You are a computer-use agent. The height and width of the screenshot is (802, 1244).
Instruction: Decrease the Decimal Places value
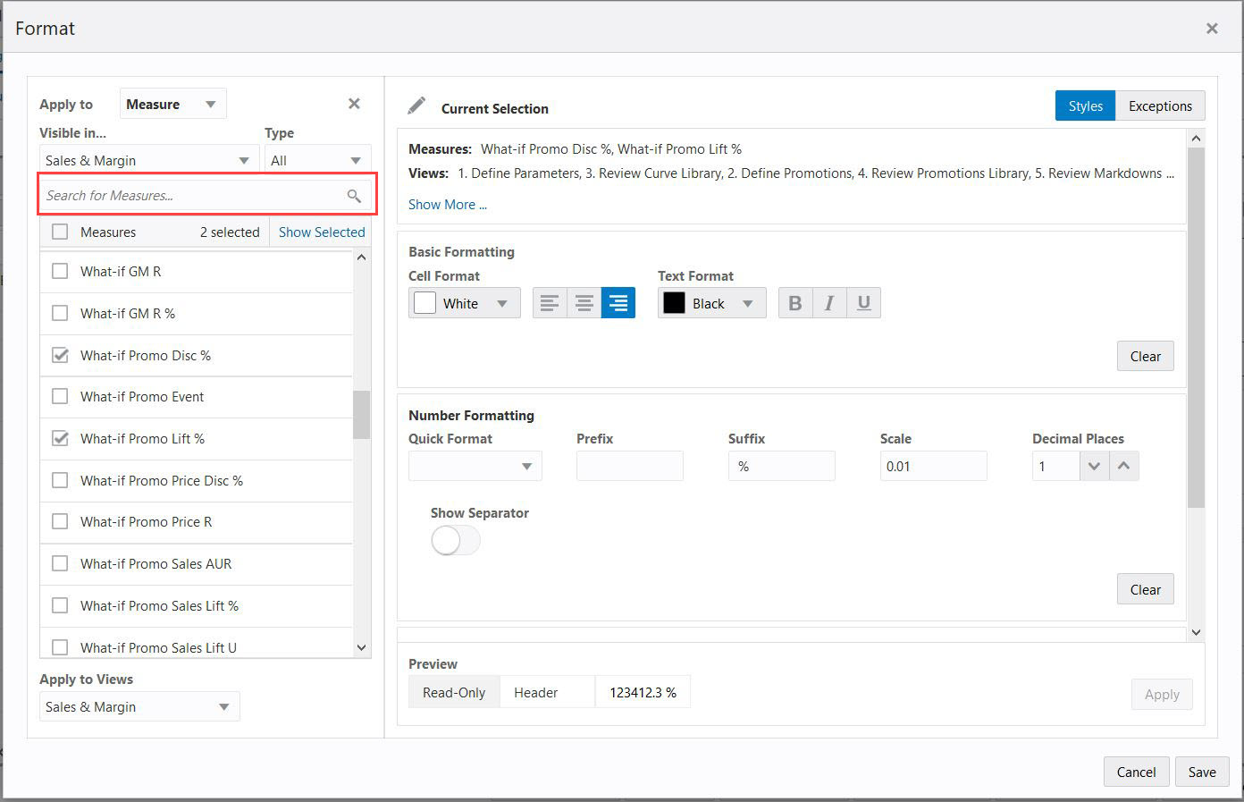point(1094,466)
